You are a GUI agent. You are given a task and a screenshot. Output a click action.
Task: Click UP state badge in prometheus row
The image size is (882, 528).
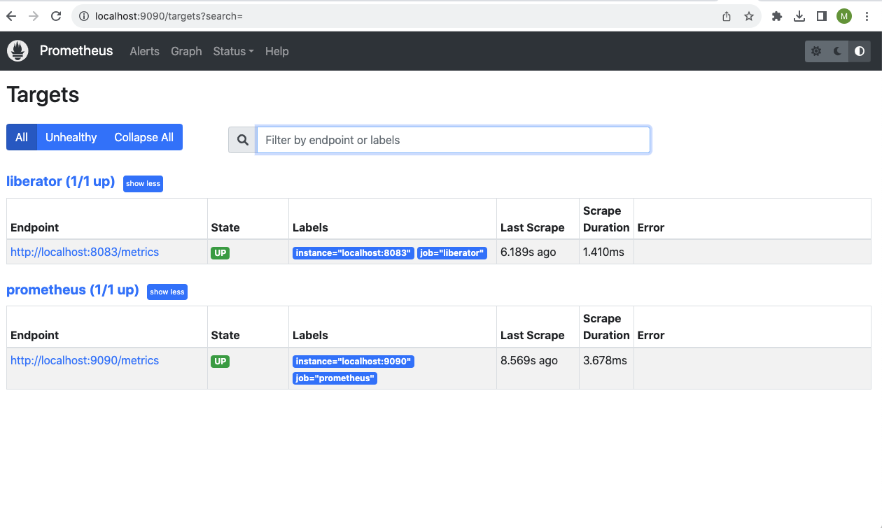(220, 362)
